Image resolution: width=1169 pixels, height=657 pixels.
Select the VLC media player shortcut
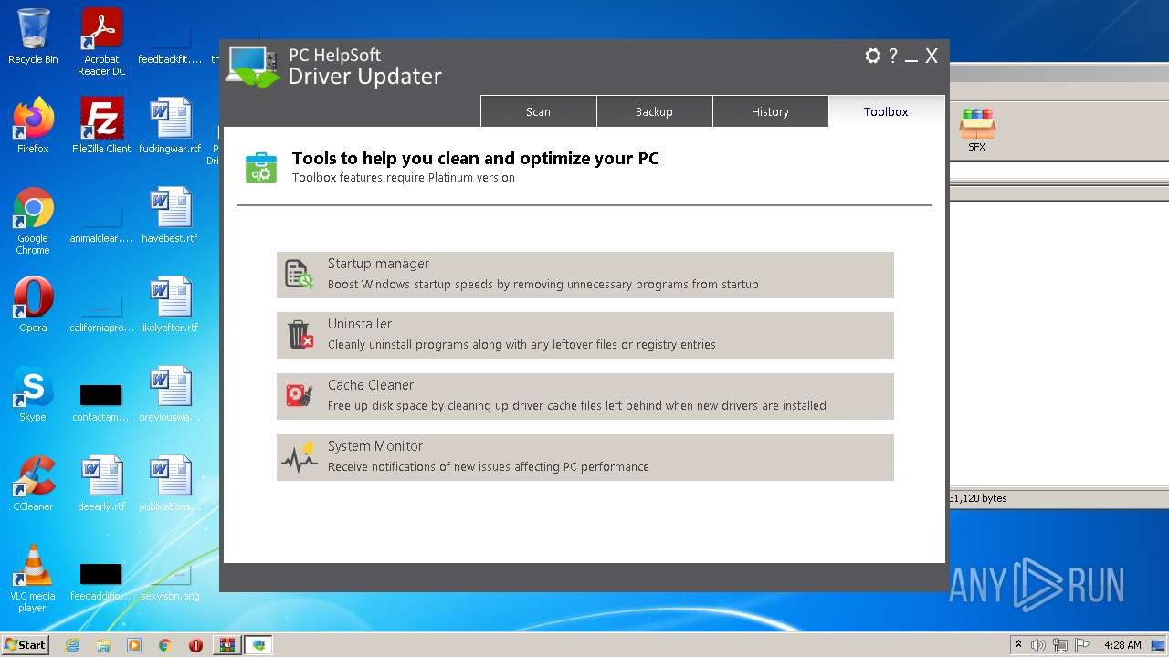tap(33, 579)
